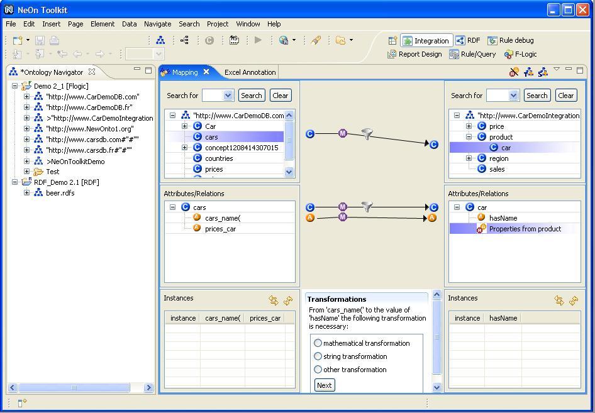Screen dimensions: 595x413
Task: Collapse the product concept in target tree
Action: point(469,136)
